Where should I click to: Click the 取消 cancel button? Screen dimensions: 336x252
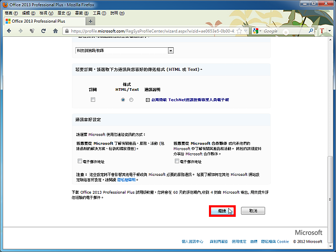pyautogui.click(x=253, y=211)
